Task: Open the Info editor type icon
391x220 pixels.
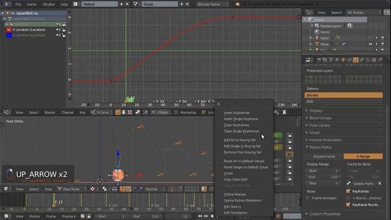Action: (6, 4)
